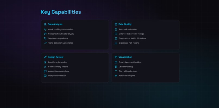Click the Key Capabilities heading
This screenshot has height=108, width=219.
coord(61,12)
